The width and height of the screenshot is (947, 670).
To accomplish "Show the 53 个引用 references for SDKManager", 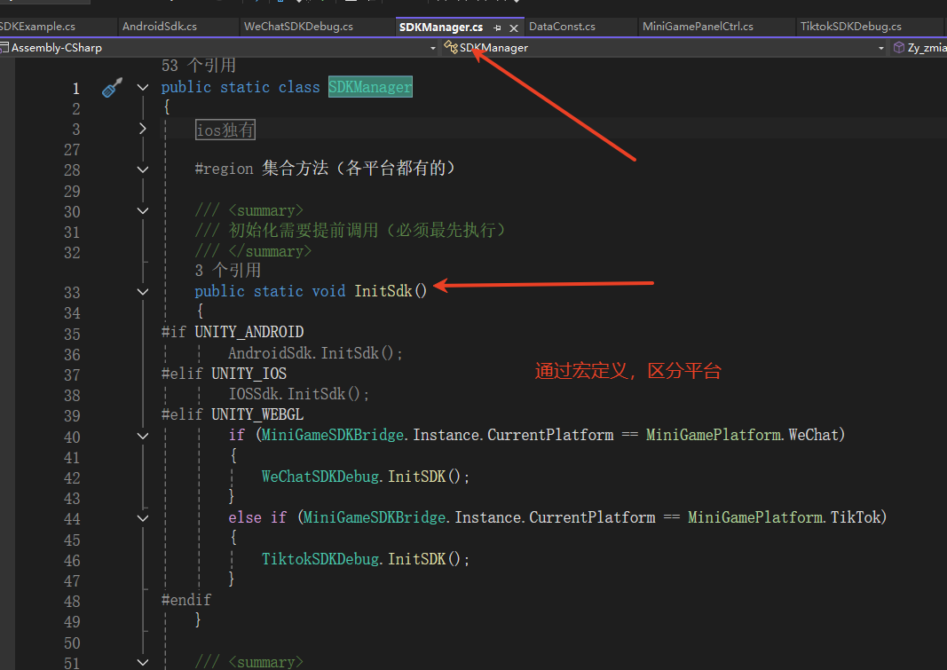I will pos(198,66).
